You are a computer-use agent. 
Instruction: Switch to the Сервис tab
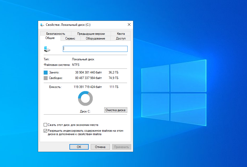click(70, 38)
